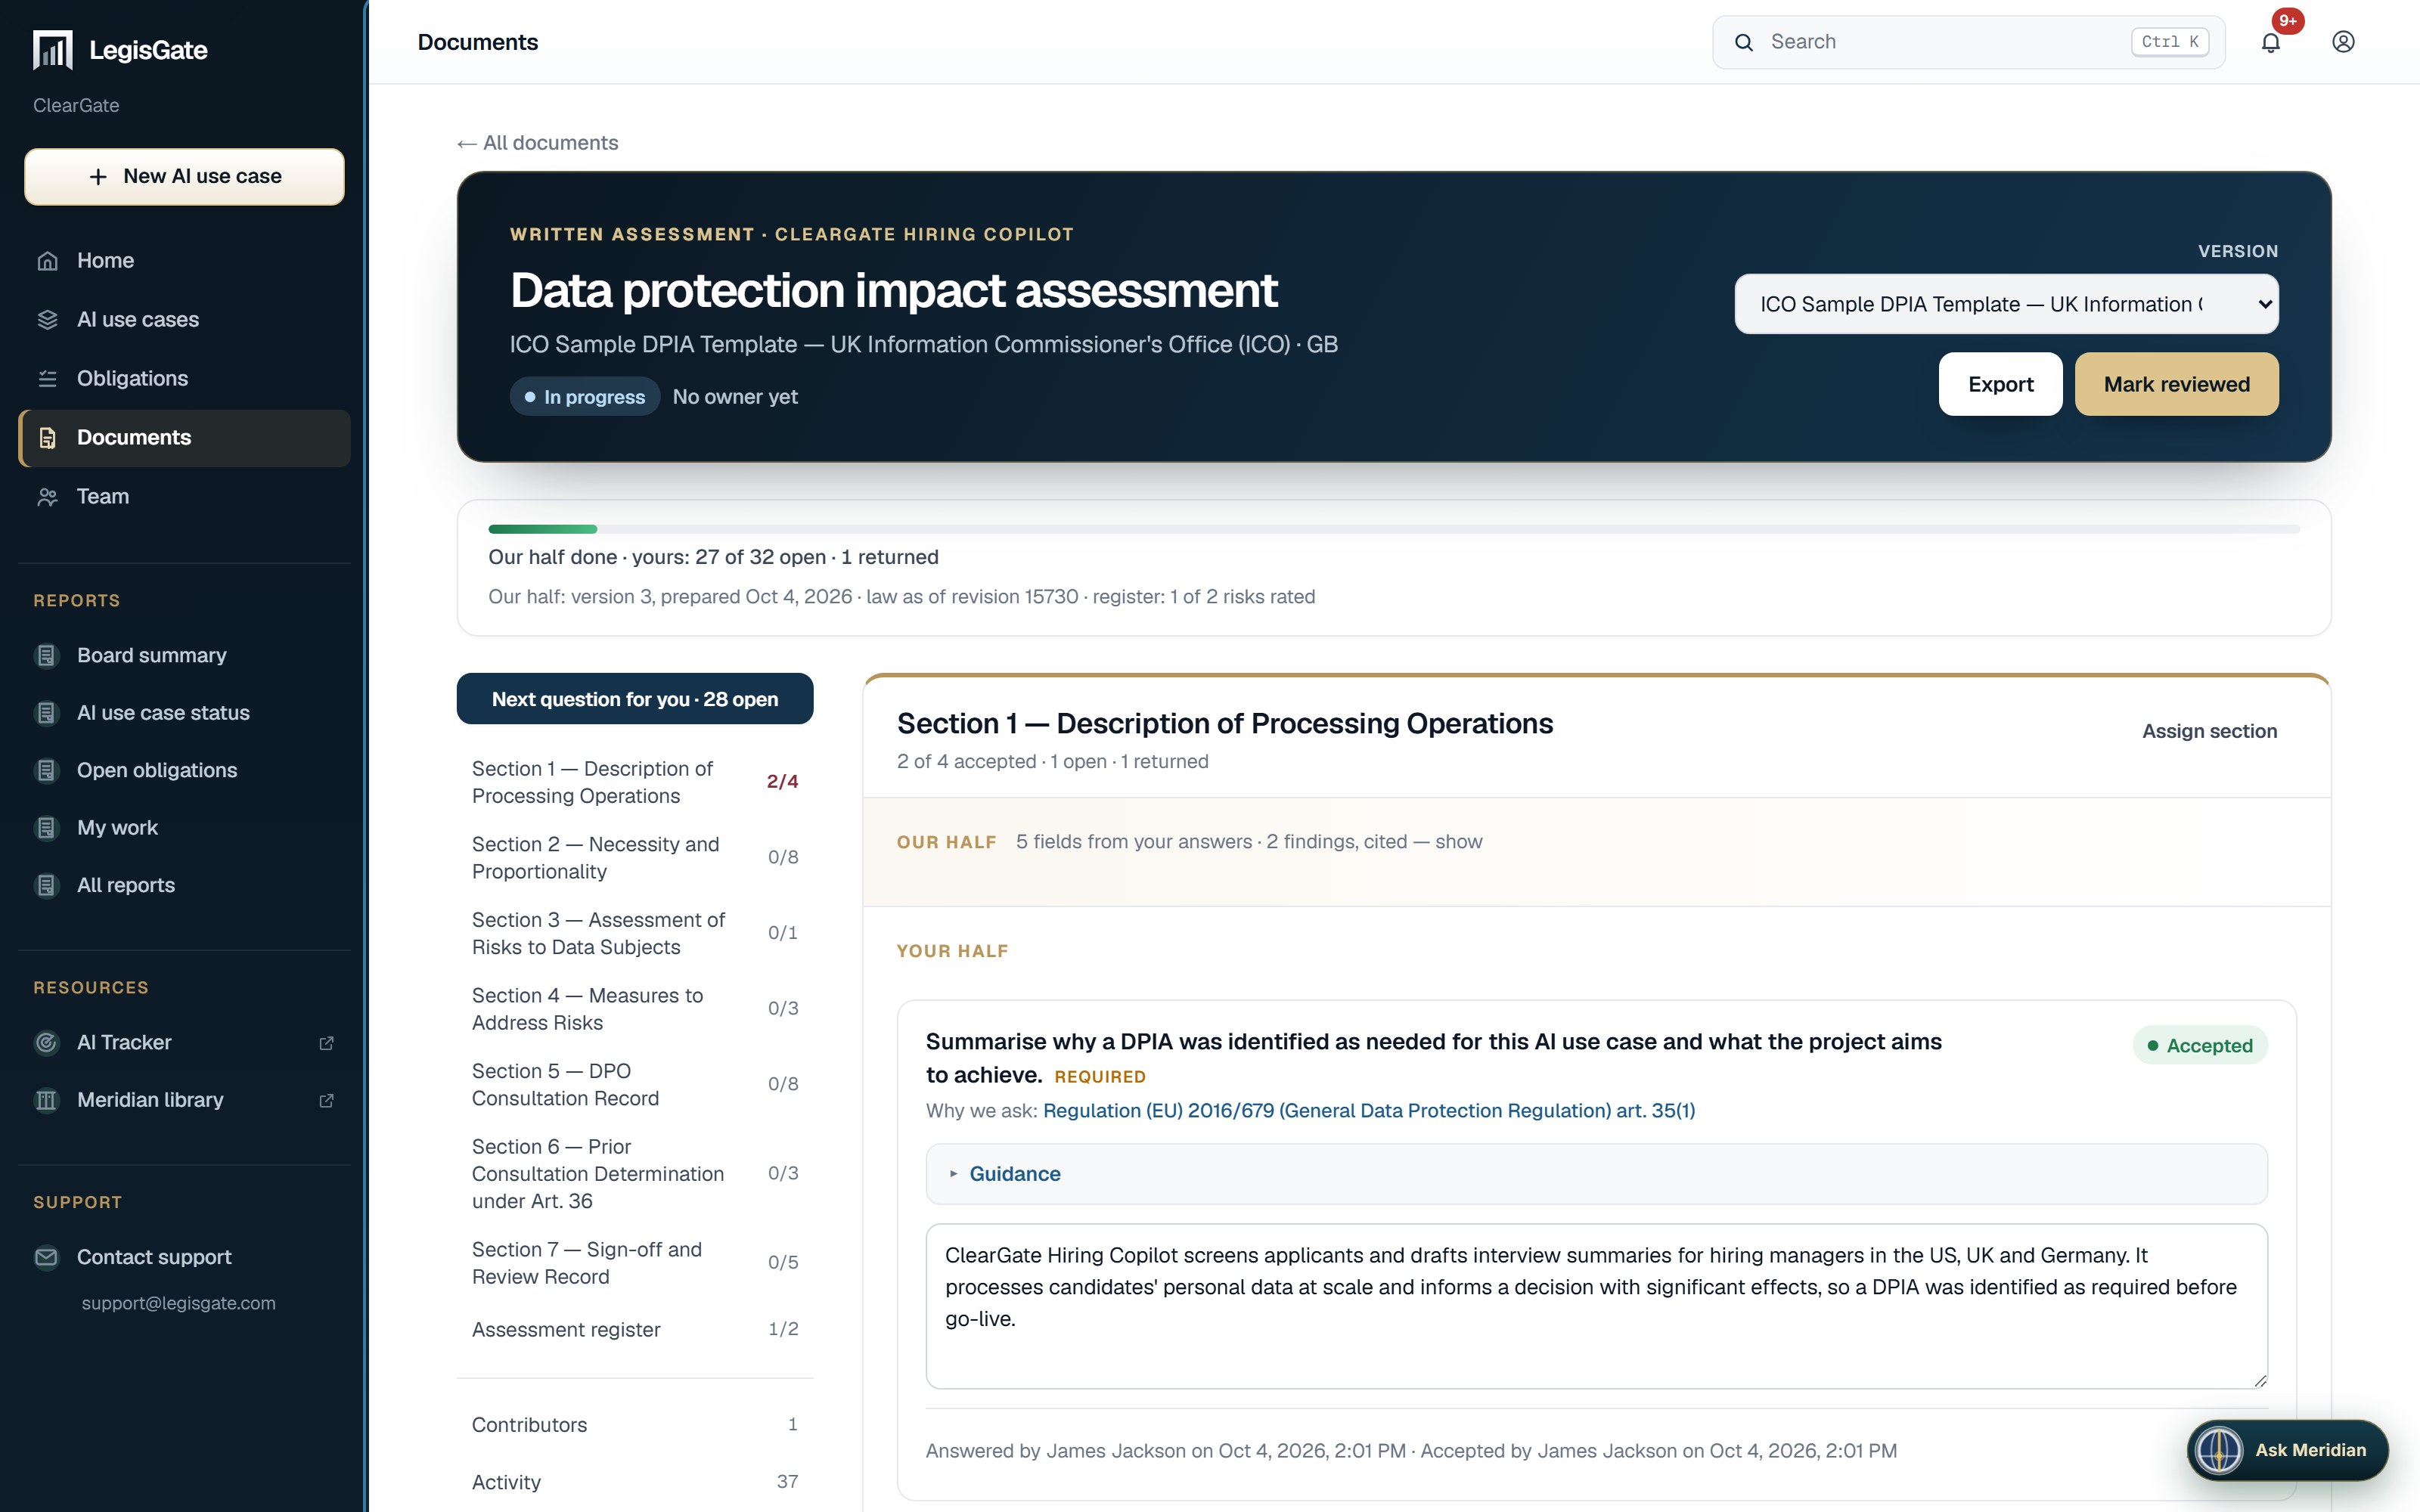Screen dimensions: 2420x1512
Task: Open AI use case status report icon
Action: pos(47,713)
